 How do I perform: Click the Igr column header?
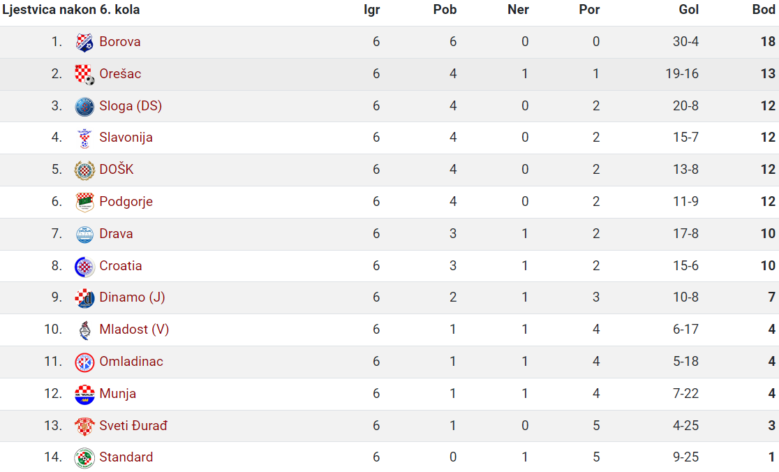pyautogui.click(x=371, y=10)
